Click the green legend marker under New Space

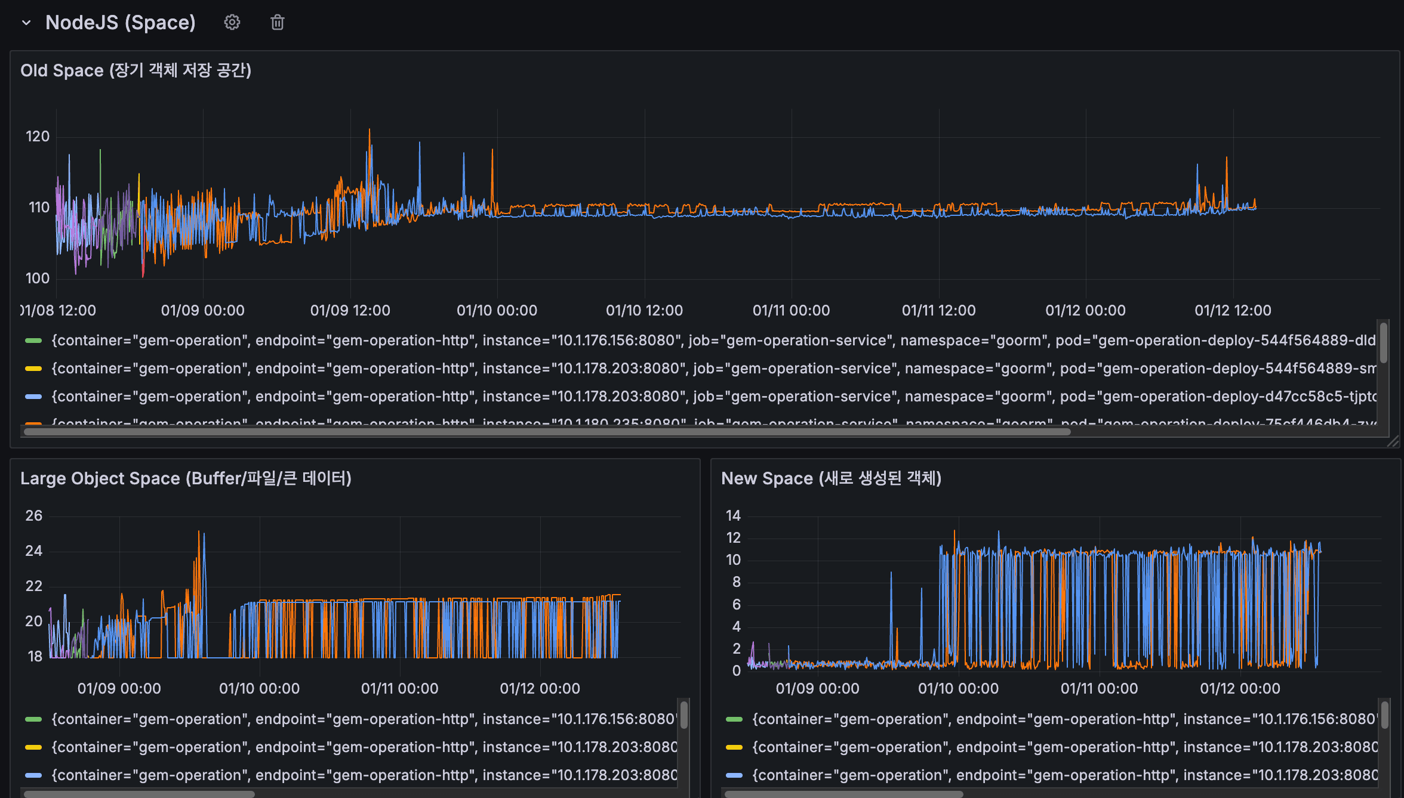pos(733,719)
